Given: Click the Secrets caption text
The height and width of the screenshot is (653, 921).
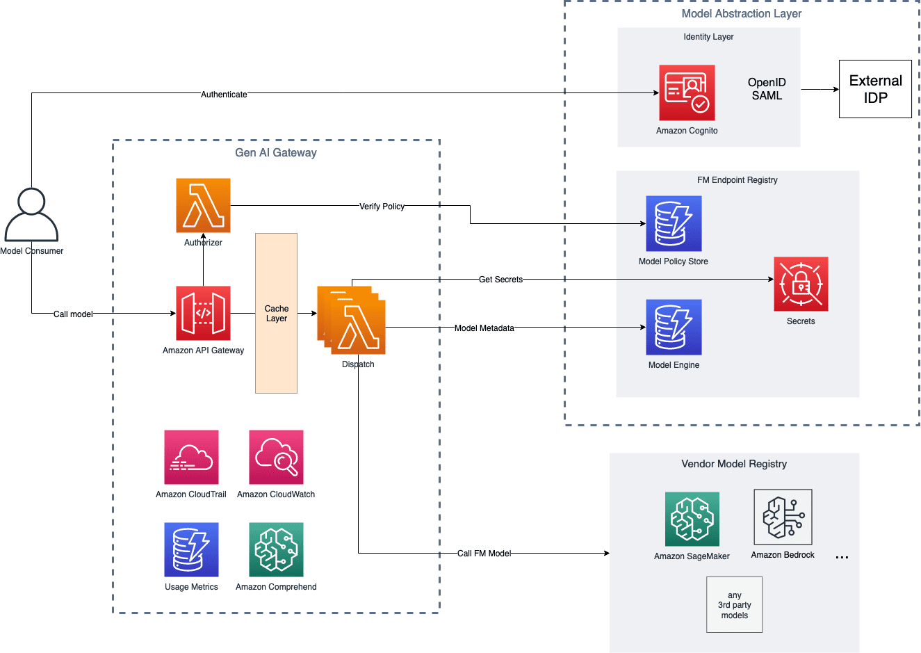Looking at the screenshot, I should coord(801,321).
